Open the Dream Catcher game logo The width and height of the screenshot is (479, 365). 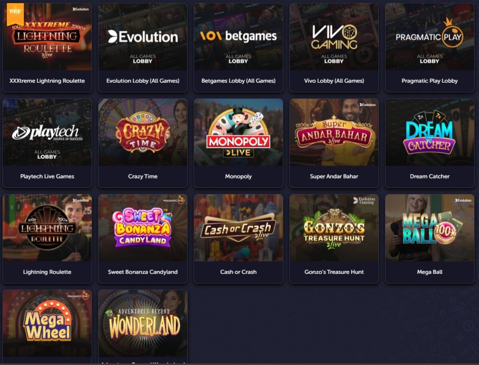pos(429,132)
